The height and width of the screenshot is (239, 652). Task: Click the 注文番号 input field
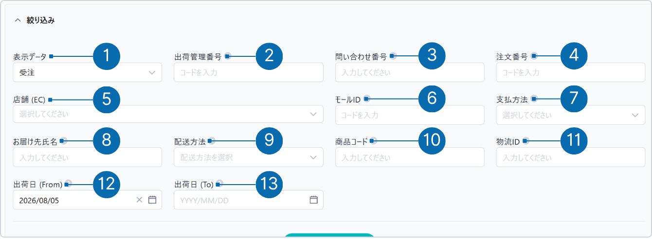click(x=571, y=72)
